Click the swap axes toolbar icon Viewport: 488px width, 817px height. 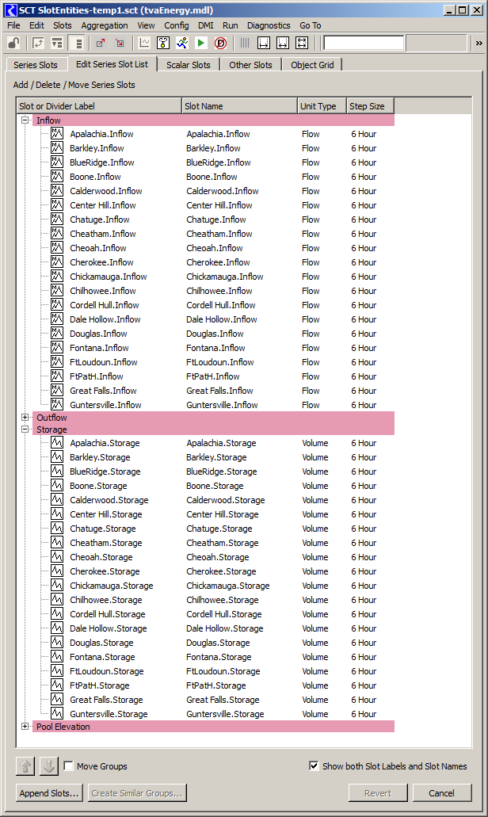pyautogui.click(x=38, y=44)
